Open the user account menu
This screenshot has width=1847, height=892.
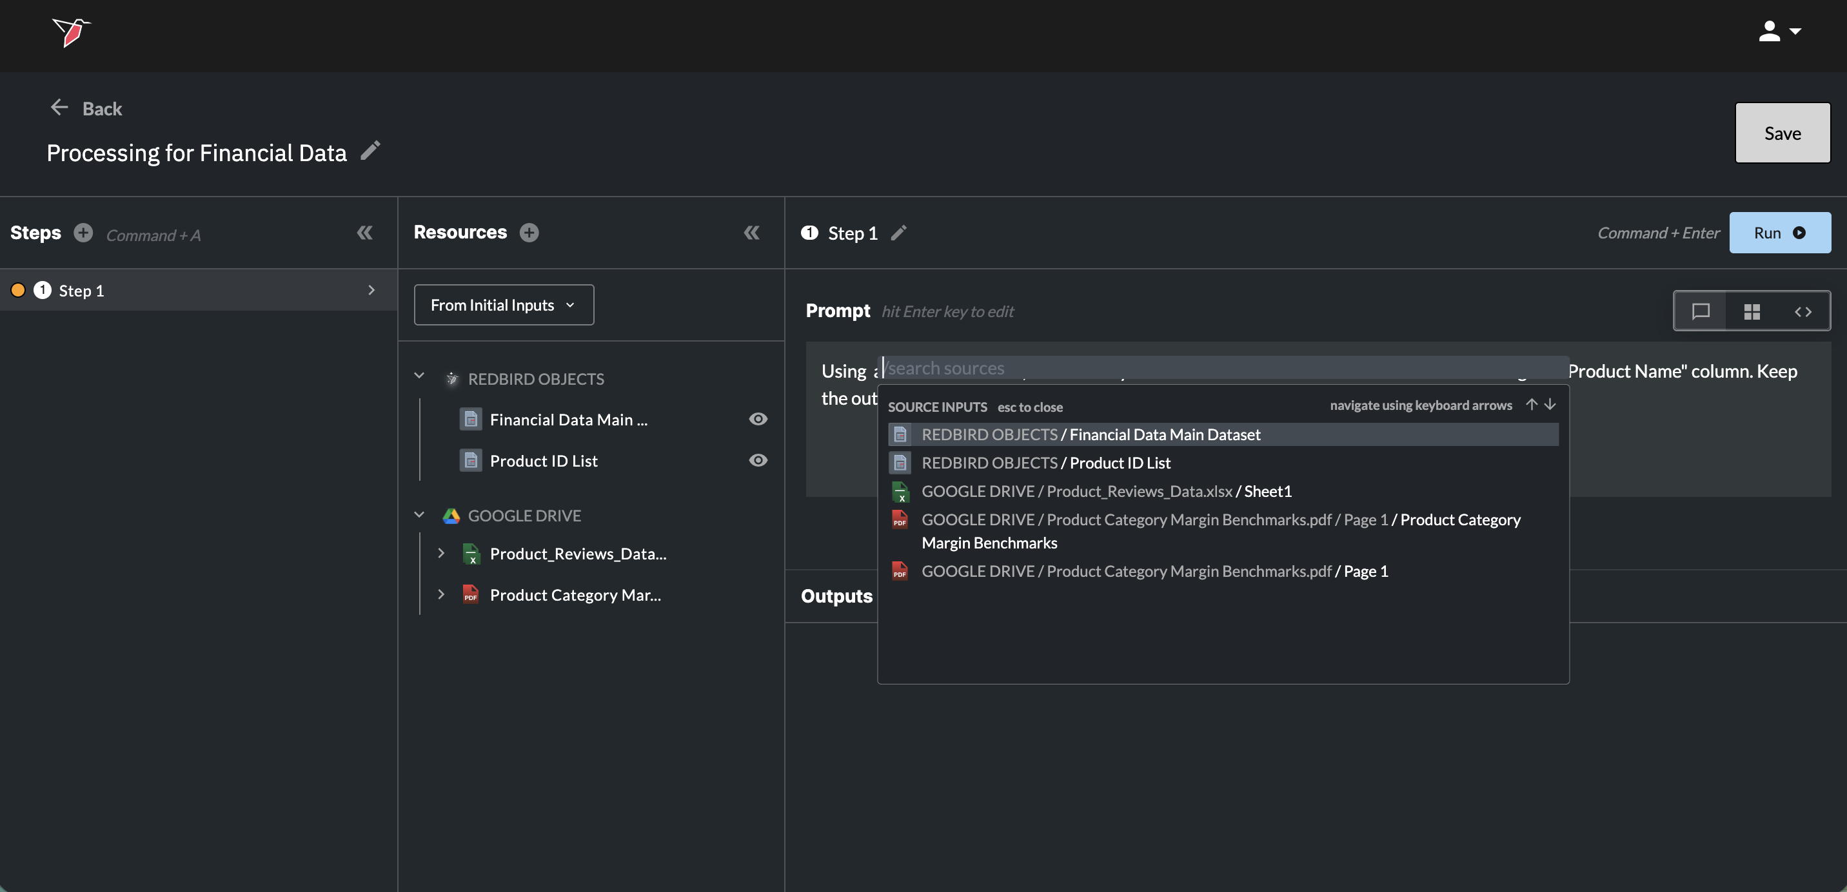tap(1779, 32)
